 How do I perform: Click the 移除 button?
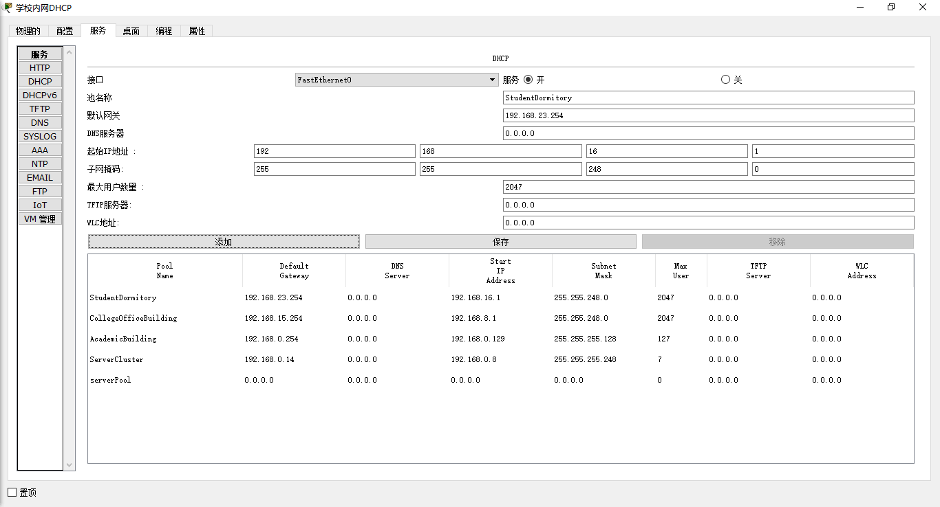tap(778, 242)
